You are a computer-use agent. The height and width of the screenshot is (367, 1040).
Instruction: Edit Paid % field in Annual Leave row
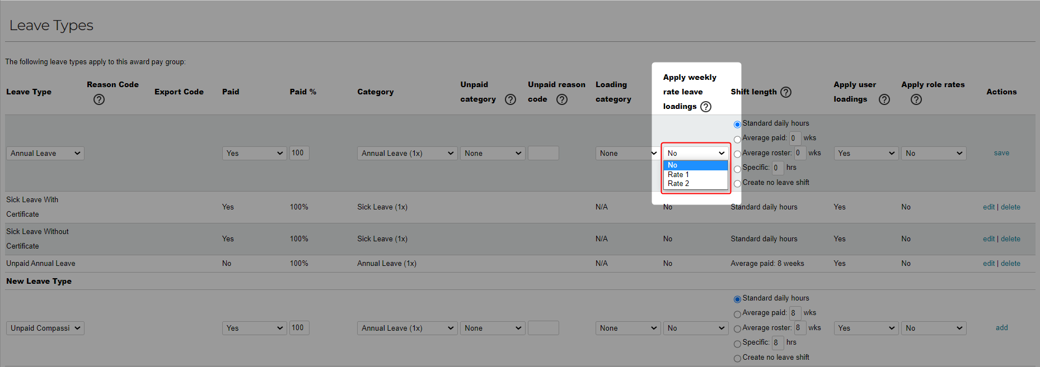point(299,153)
